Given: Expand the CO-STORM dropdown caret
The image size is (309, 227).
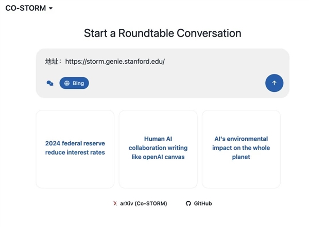Looking at the screenshot, I should tap(50, 9).
